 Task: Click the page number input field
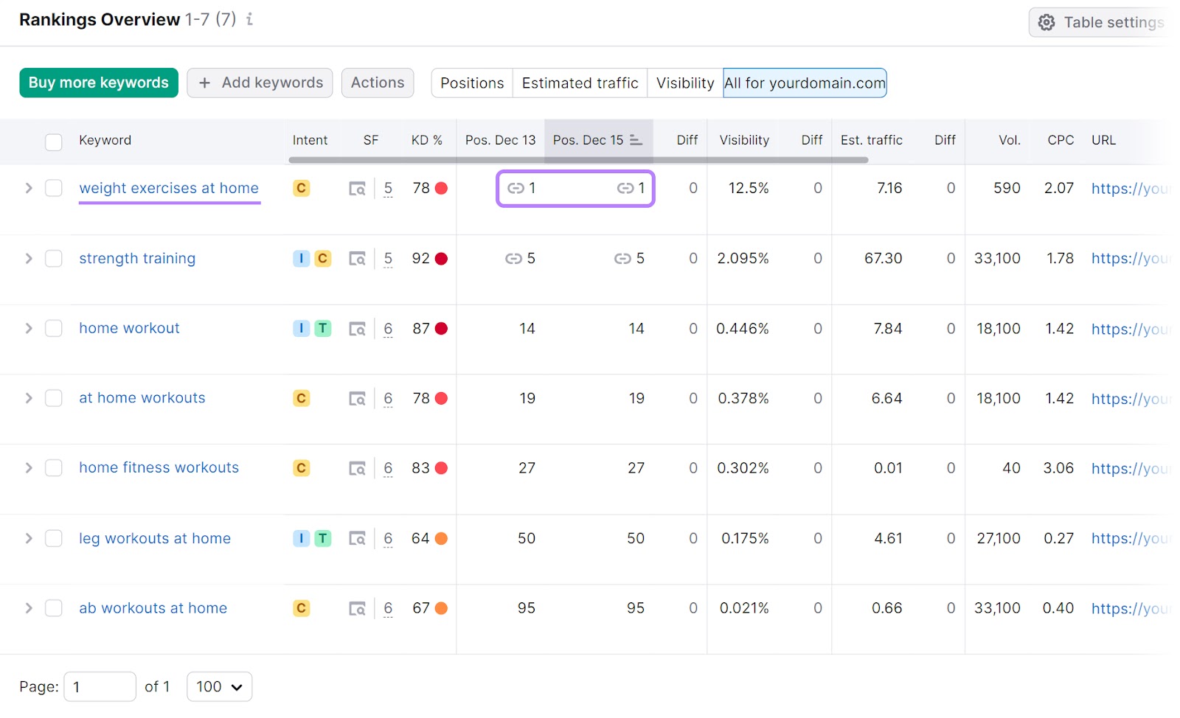(100, 686)
